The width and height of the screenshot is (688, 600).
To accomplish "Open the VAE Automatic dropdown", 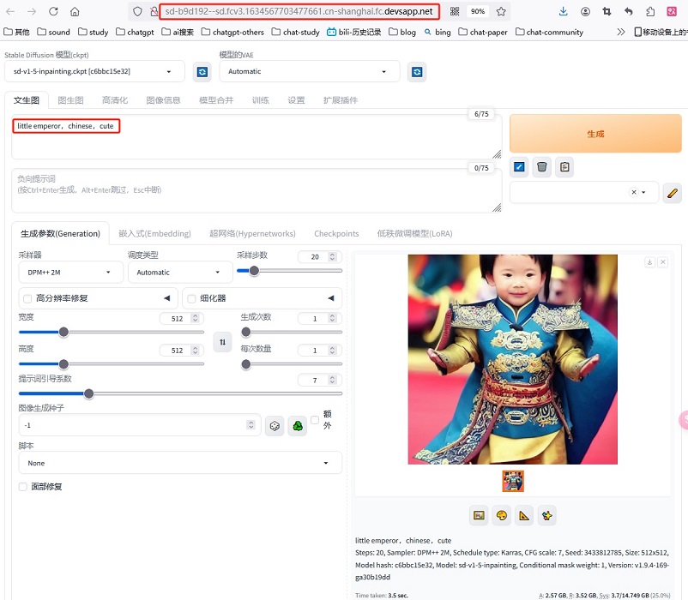I will (310, 71).
